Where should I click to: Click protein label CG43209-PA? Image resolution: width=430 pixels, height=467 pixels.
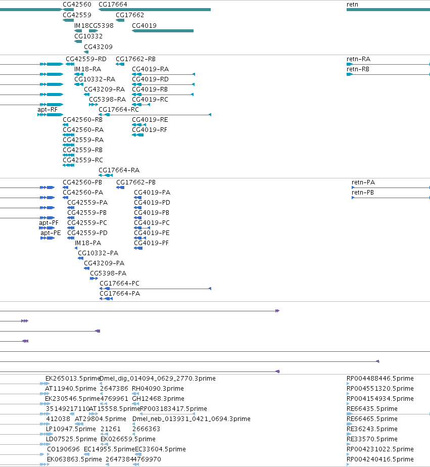click(x=104, y=263)
